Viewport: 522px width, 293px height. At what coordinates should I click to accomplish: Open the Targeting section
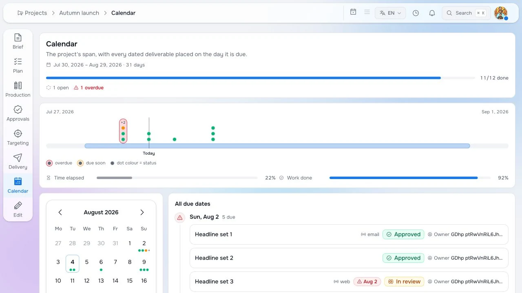(18, 137)
